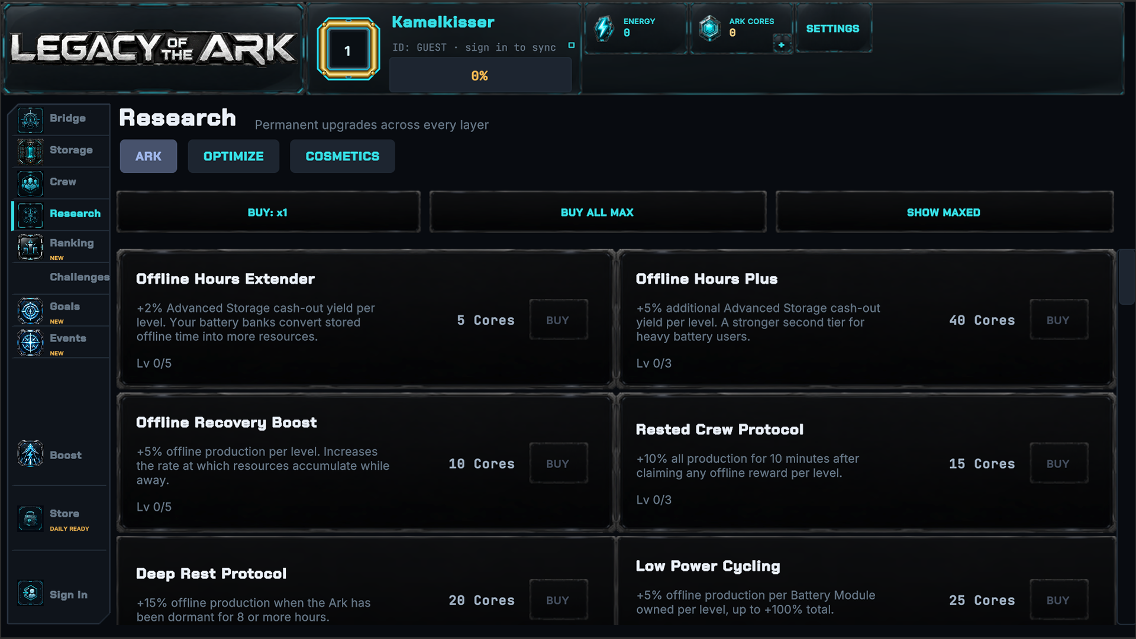
Task: Open the Store icon
Action: click(30, 519)
